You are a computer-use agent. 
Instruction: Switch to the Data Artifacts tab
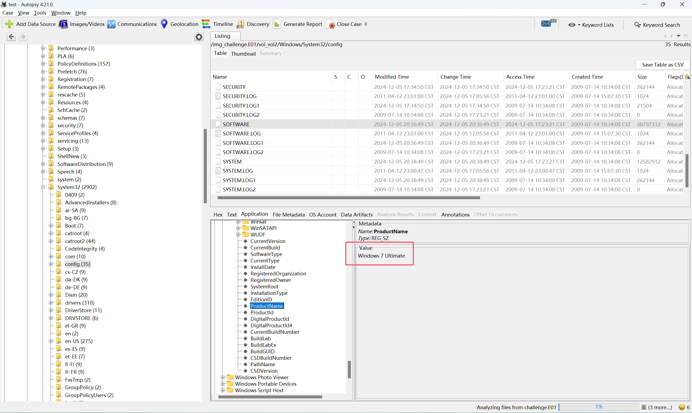[357, 214]
